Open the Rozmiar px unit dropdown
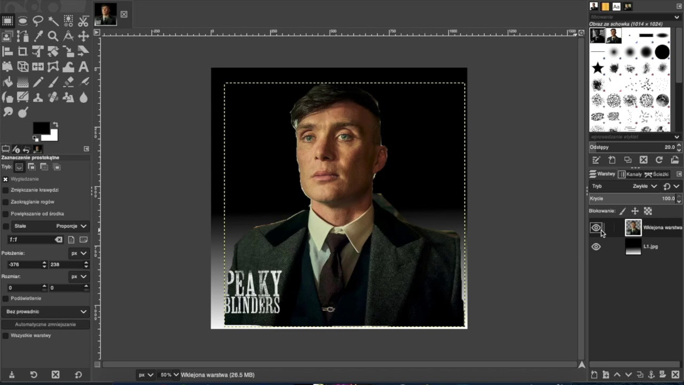The height and width of the screenshot is (385, 684). click(x=79, y=276)
